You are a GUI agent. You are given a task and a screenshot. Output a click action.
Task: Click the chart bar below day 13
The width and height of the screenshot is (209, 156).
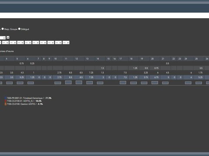click(89, 83)
